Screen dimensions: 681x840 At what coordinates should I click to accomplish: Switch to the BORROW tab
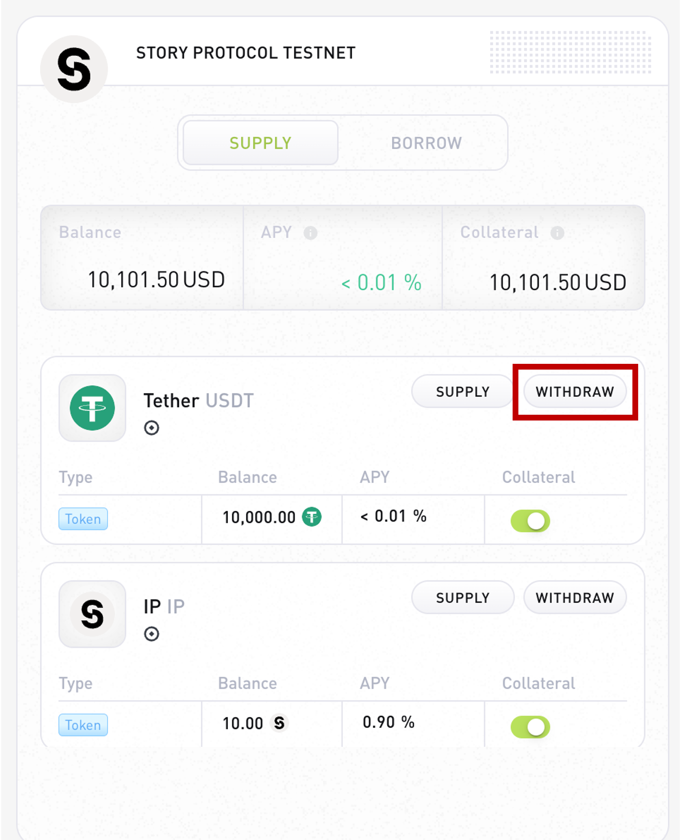(427, 143)
